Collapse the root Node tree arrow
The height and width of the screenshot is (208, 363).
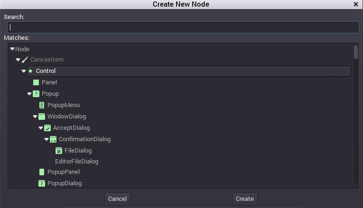12,49
